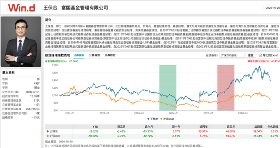Click 王保合 近三年 value 46.50%

point(230,131)
